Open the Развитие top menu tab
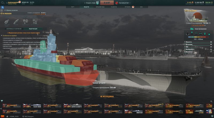 (114, 7)
